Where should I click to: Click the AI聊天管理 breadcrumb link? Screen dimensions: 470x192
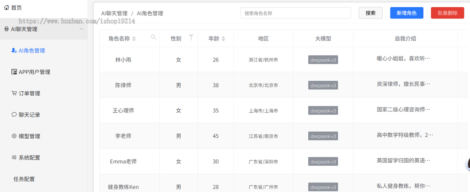[x=114, y=13]
